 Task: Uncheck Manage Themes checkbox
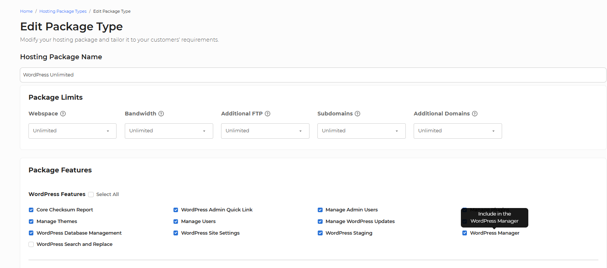coord(31,222)
